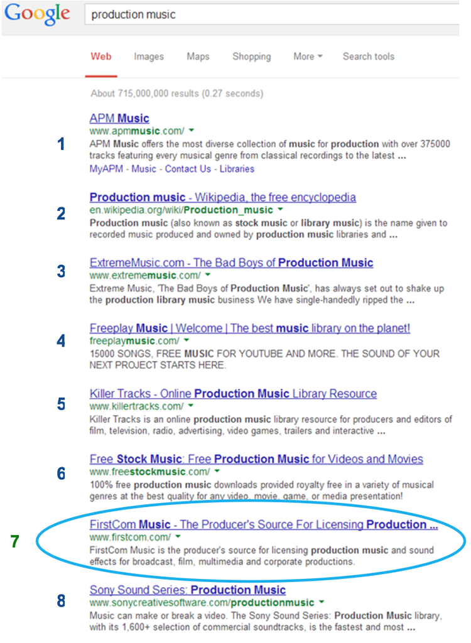The height and width of the screenshot is (643, 471).
Task: Open the Libraries sitelink
Action: click(x=237, y=169)
